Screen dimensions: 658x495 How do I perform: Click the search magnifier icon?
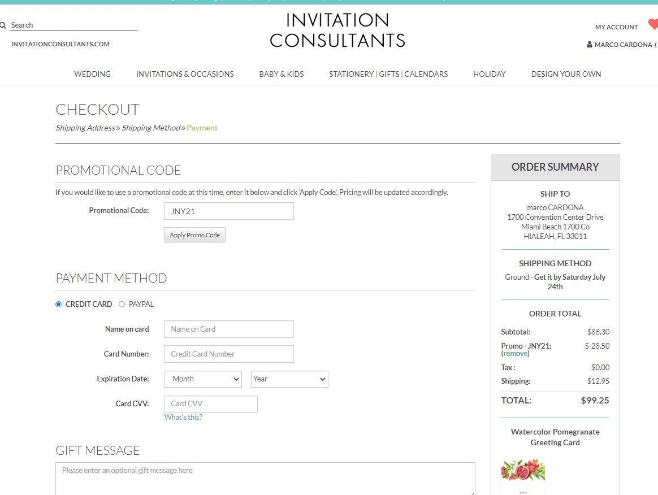[3, 25]
